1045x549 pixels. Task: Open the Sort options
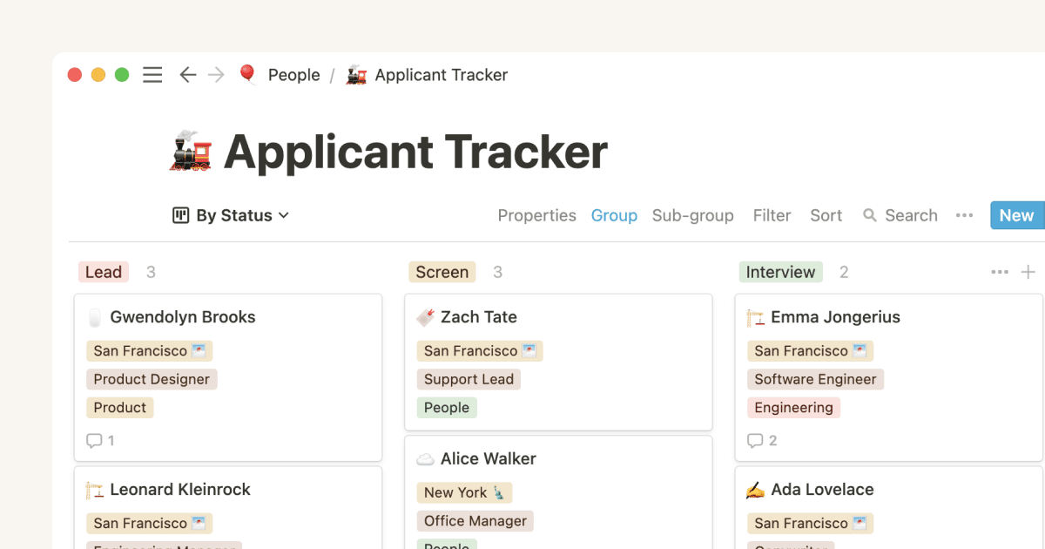[x=825, y=215]
